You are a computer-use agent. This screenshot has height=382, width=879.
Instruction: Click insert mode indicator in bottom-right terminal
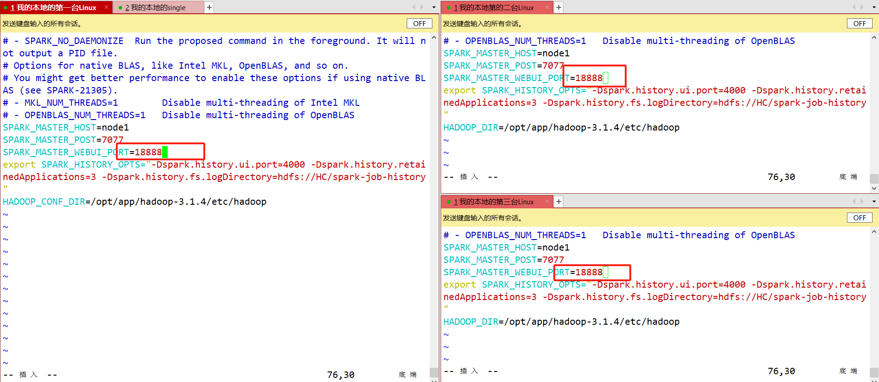pyautogui.click(x=471, y=371)
